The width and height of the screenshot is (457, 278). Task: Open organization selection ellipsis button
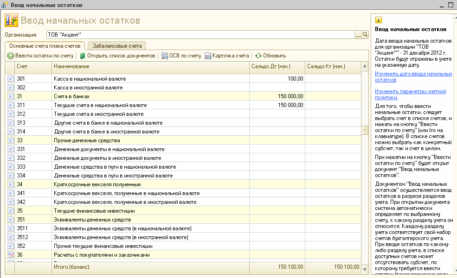pyautogui.click(x=358, y=35)
